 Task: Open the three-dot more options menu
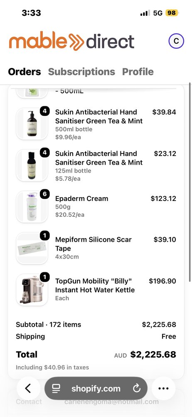(163, 388)
